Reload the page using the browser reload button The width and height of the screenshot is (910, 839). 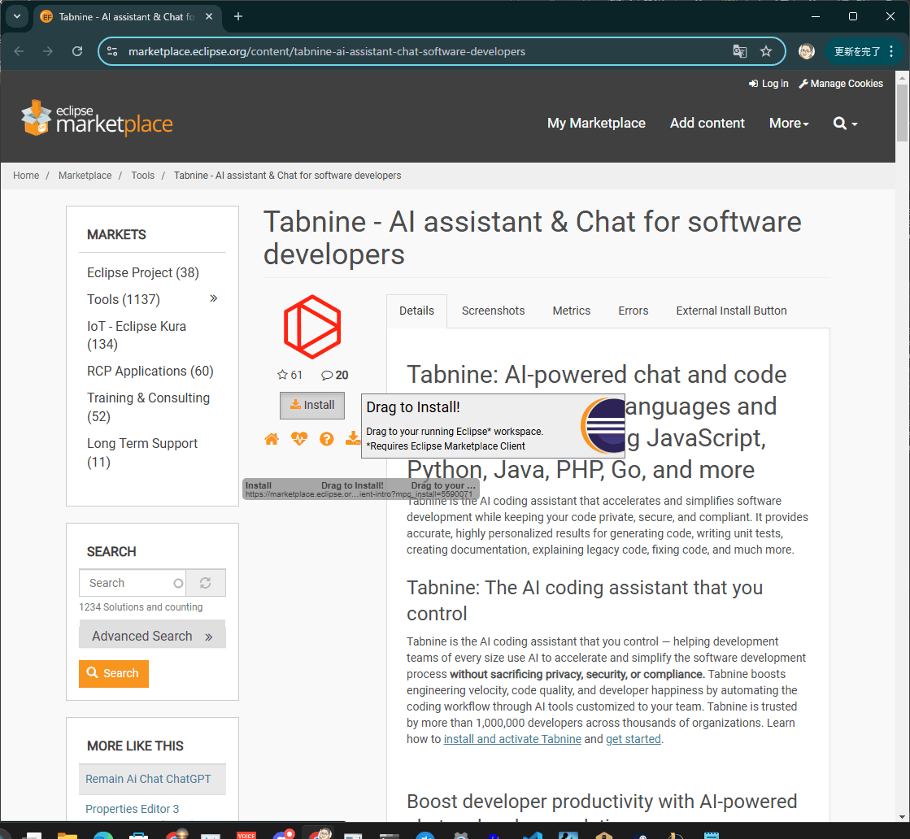[77, 51]
